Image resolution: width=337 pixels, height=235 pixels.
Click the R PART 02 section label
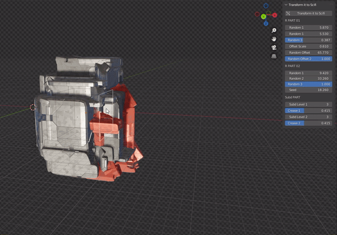click(x=292, y=66)
